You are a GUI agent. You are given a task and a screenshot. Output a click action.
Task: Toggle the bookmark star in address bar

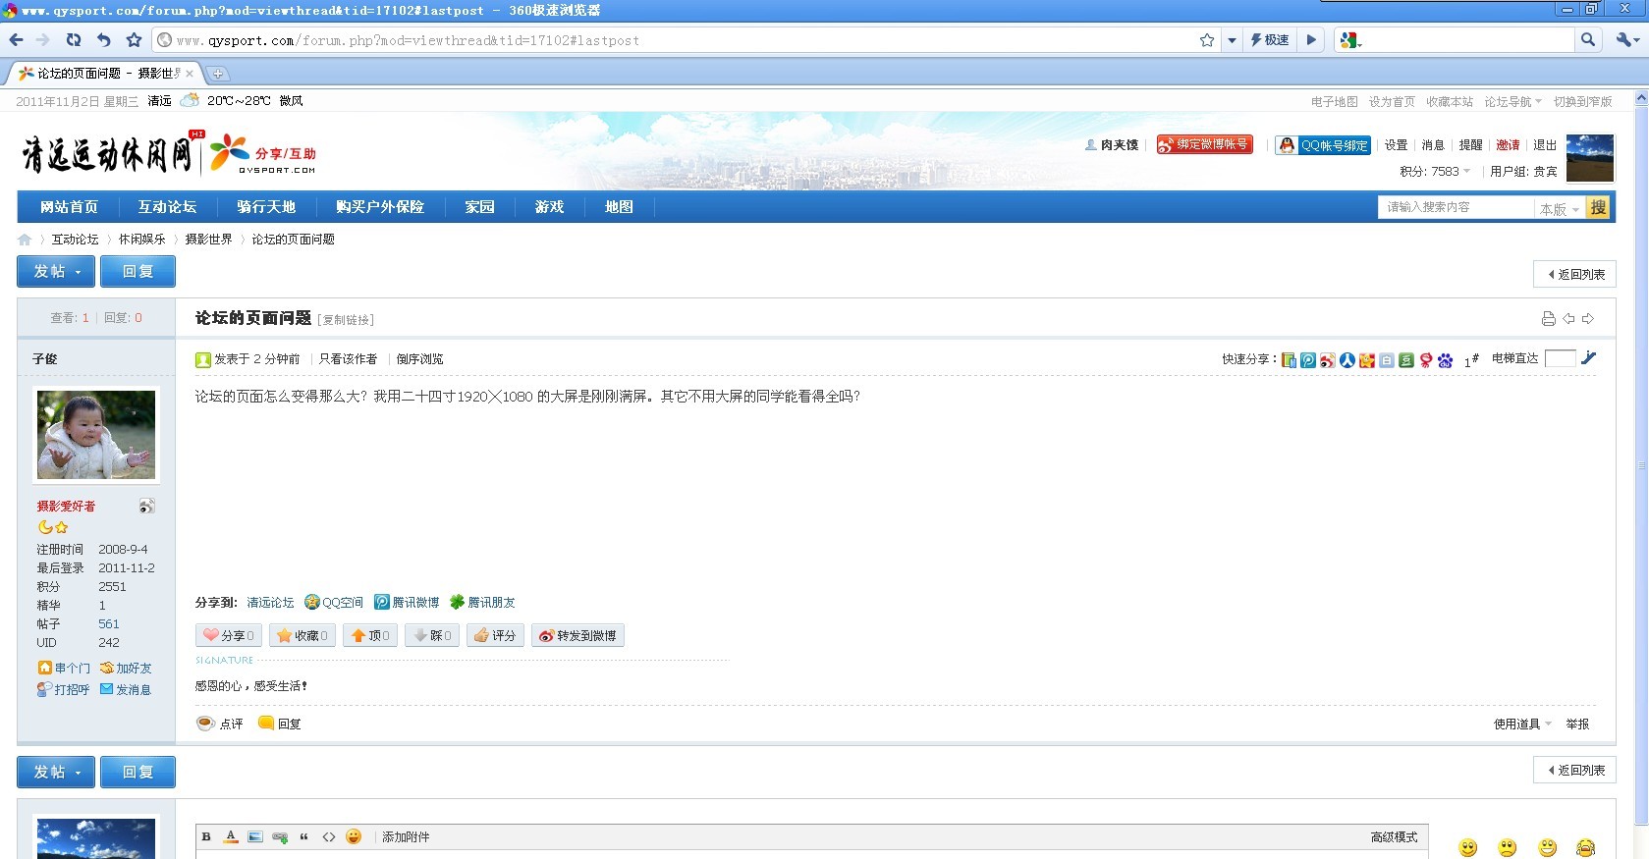pos(1206,40)
